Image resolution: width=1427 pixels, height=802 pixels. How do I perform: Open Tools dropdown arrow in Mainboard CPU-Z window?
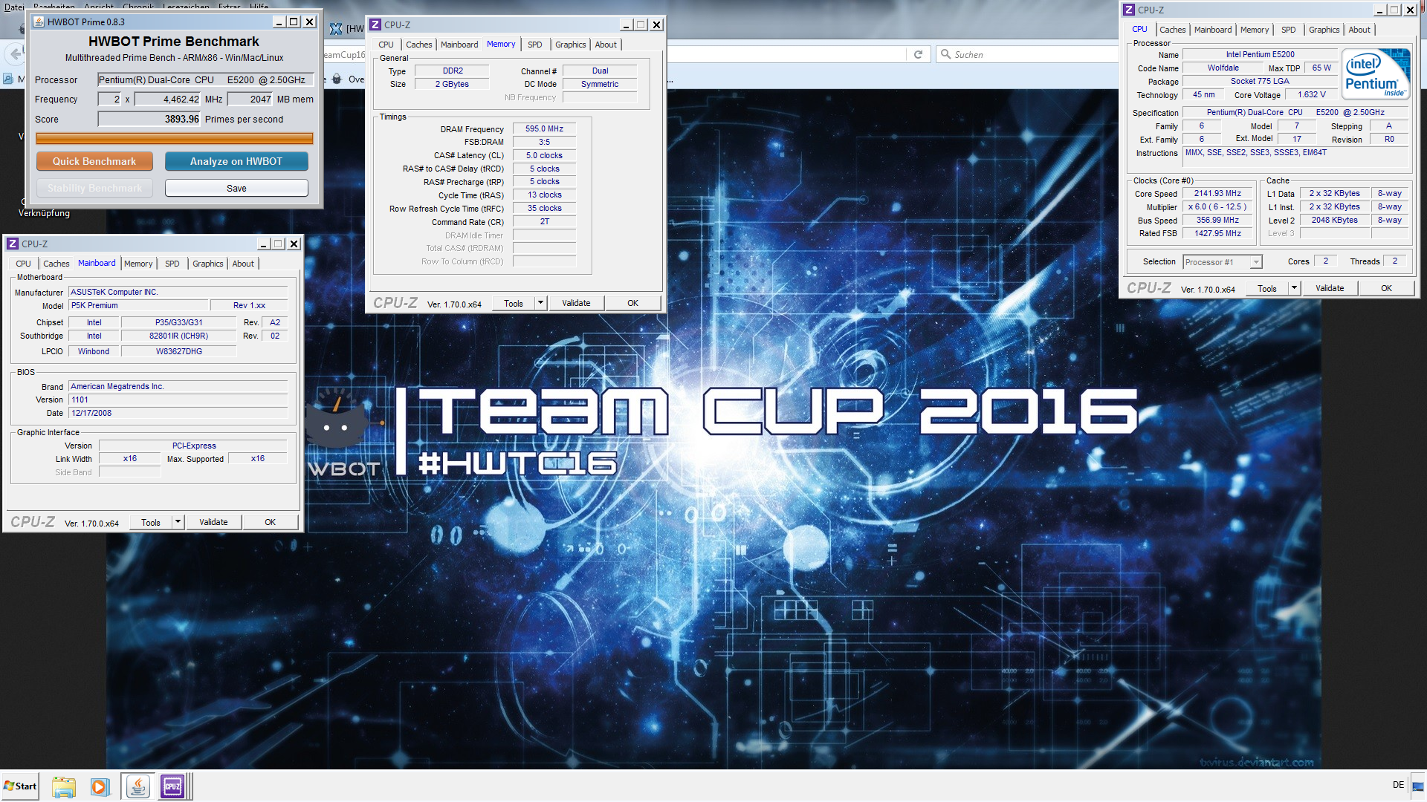[178, 522]
